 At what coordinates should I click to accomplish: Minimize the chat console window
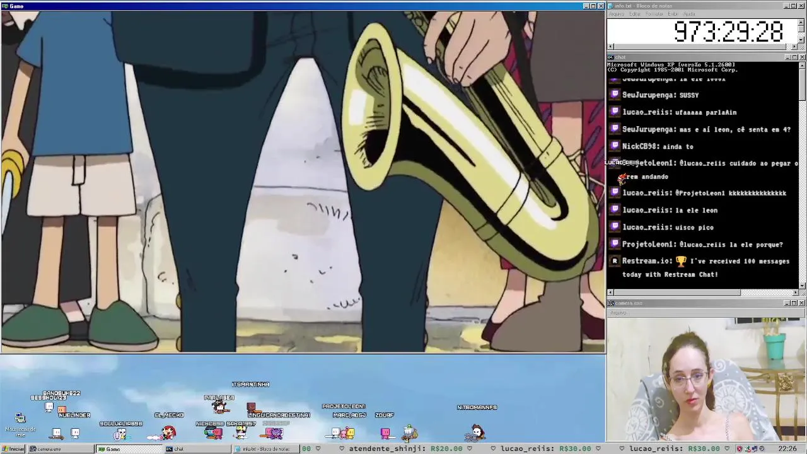(x=787, y=57)
